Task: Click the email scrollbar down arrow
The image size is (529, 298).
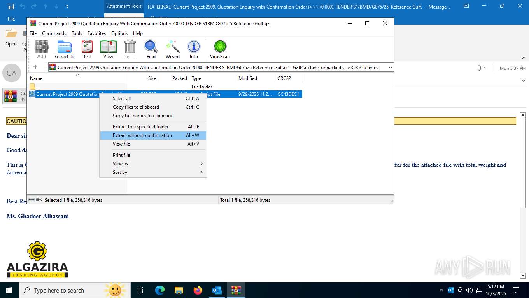Action: (x=523, y=276)
